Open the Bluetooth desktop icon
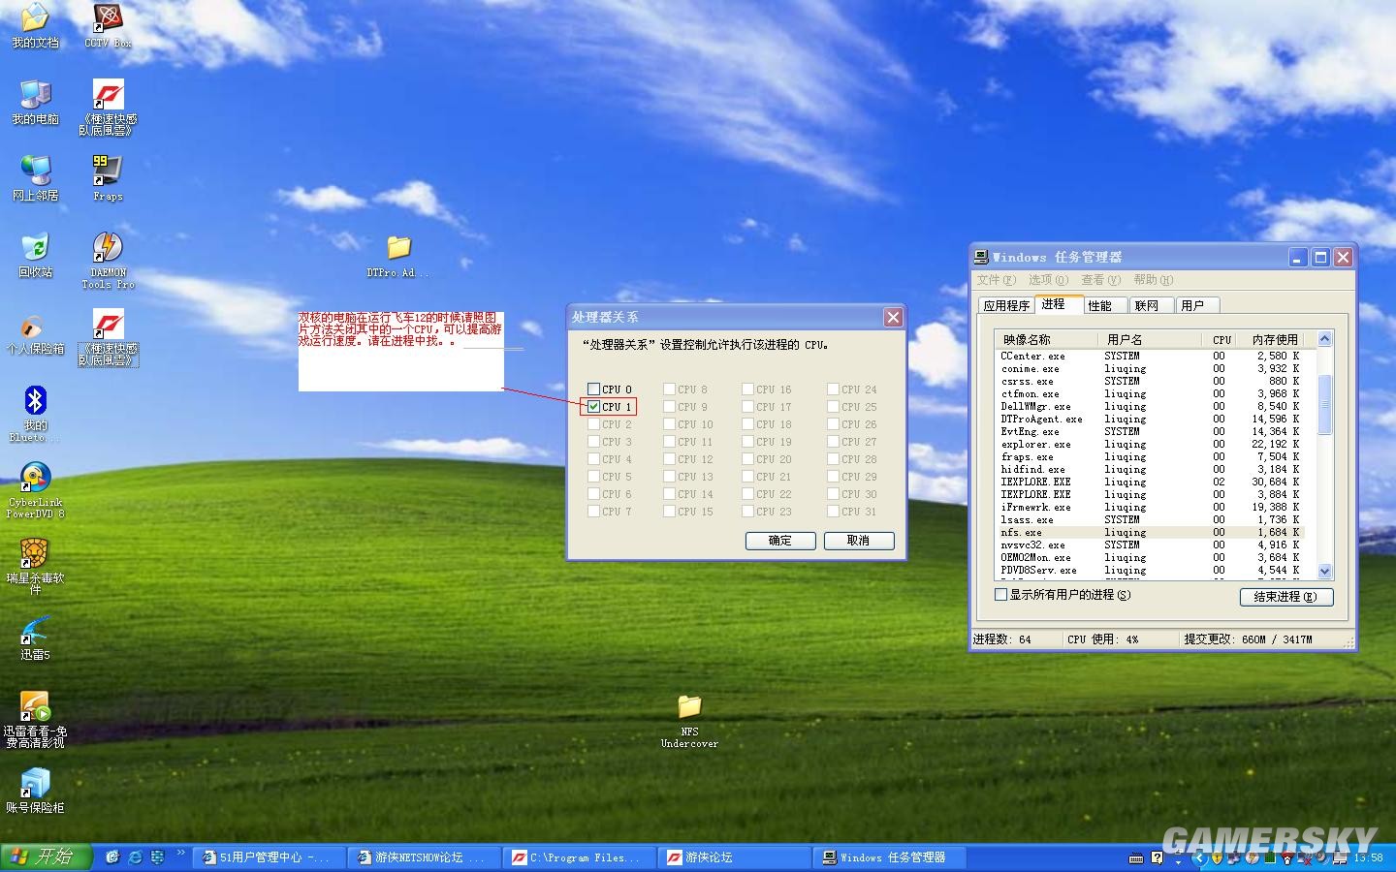Viewport: 1396px width, 872px height. [35, 414]
